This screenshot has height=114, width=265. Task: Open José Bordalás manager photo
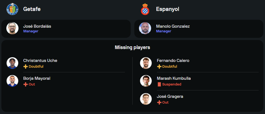[12, 28]
